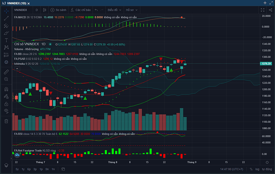Remove drawings with trash icon
Viewport: 275px width, 174px height.
(6, 121)
